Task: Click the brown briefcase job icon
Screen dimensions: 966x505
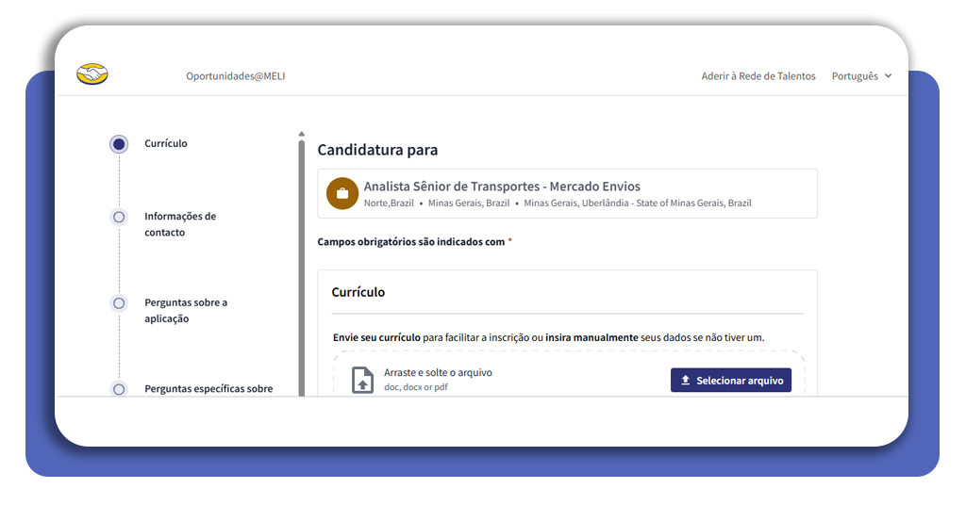Action: point(342,193)
